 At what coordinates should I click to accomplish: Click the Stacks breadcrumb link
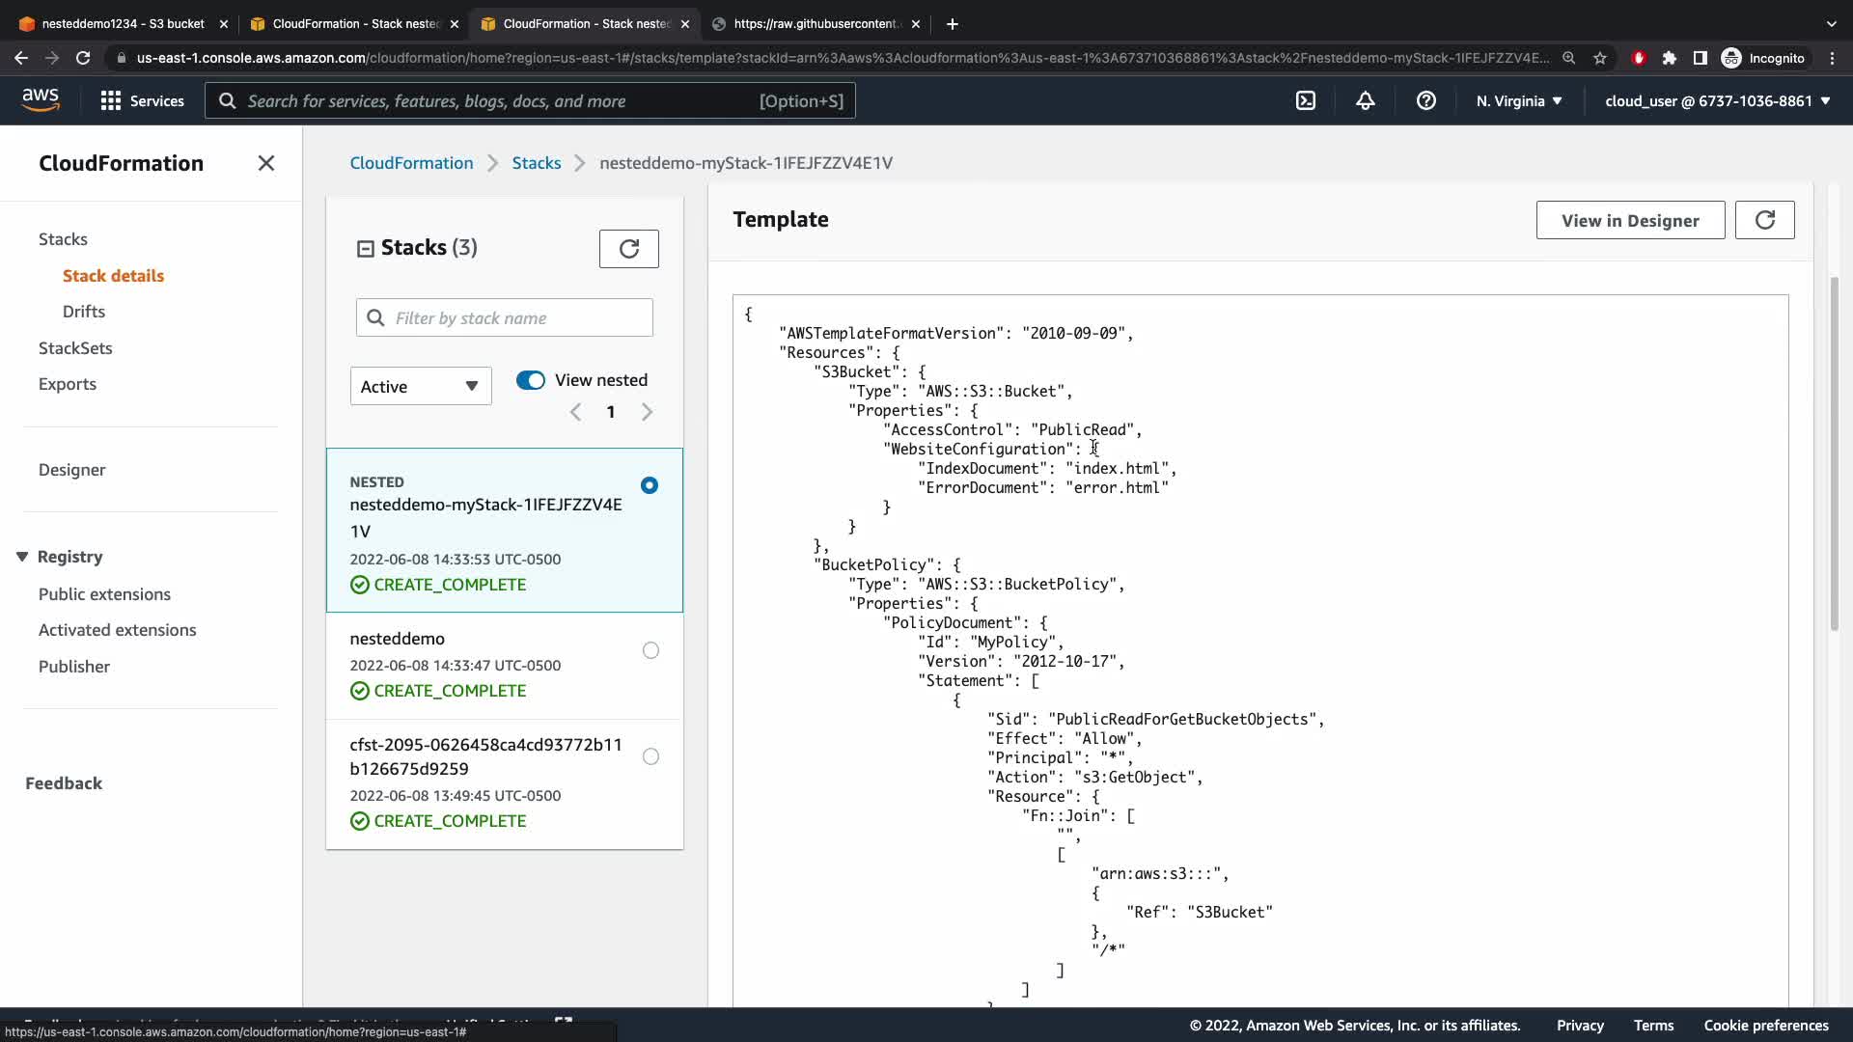pos(536,163)
